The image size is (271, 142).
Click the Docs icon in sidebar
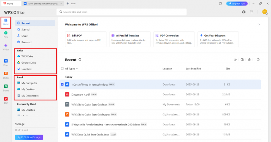(6, 63)
